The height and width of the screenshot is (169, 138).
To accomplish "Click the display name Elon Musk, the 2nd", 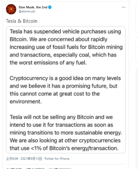I will [x=33, y=7].
